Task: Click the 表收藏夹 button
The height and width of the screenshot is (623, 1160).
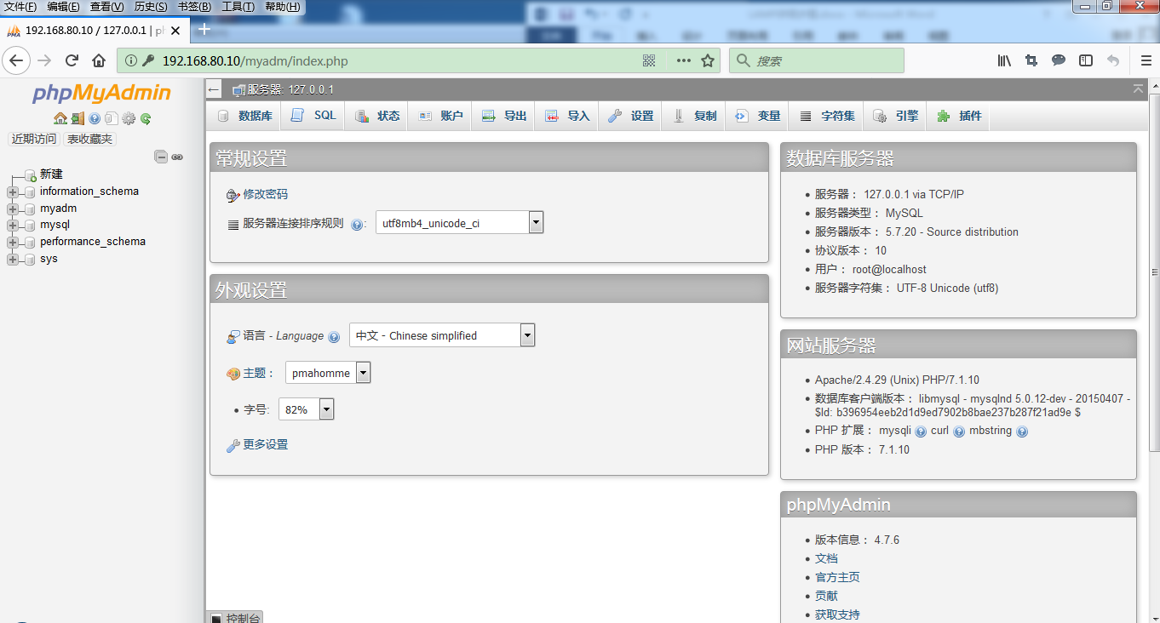Action: pos(89,139)
